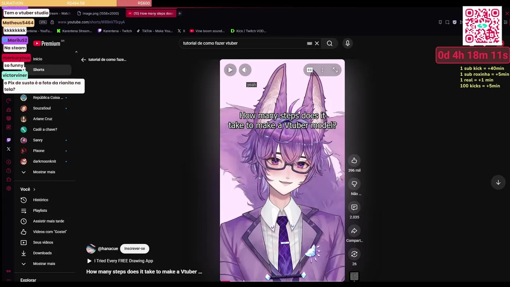Run the YouTube search magnifier
Viewport: 510px width, 287px height.
pyautogui.click(x=330, y=43)
